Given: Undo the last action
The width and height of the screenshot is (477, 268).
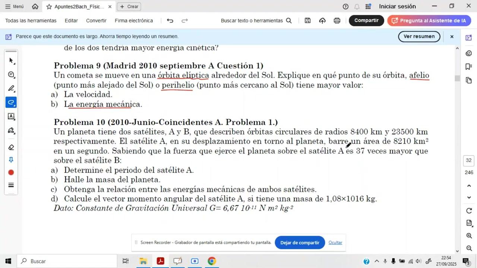Looking at the screenshot, I should (170, 20).
